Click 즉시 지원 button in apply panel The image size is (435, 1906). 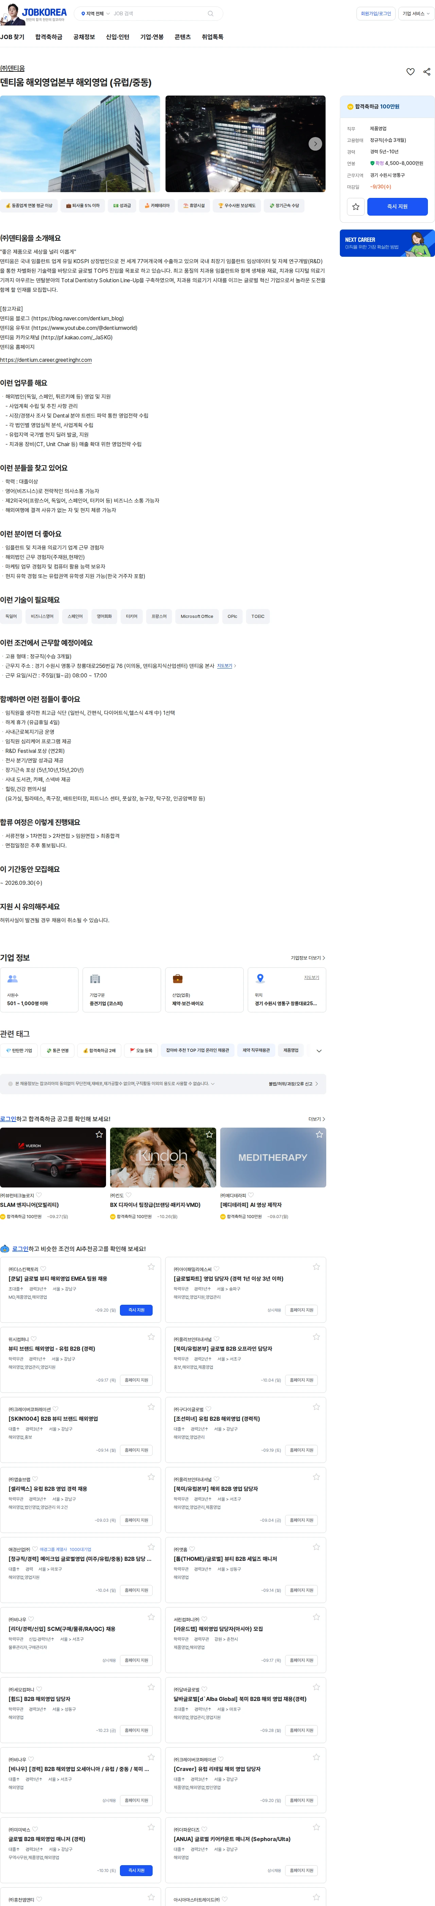(397, 206)
